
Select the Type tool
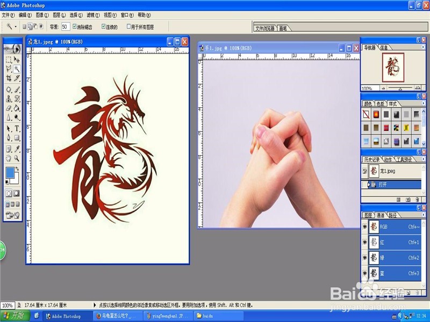[x=17, y=128]
